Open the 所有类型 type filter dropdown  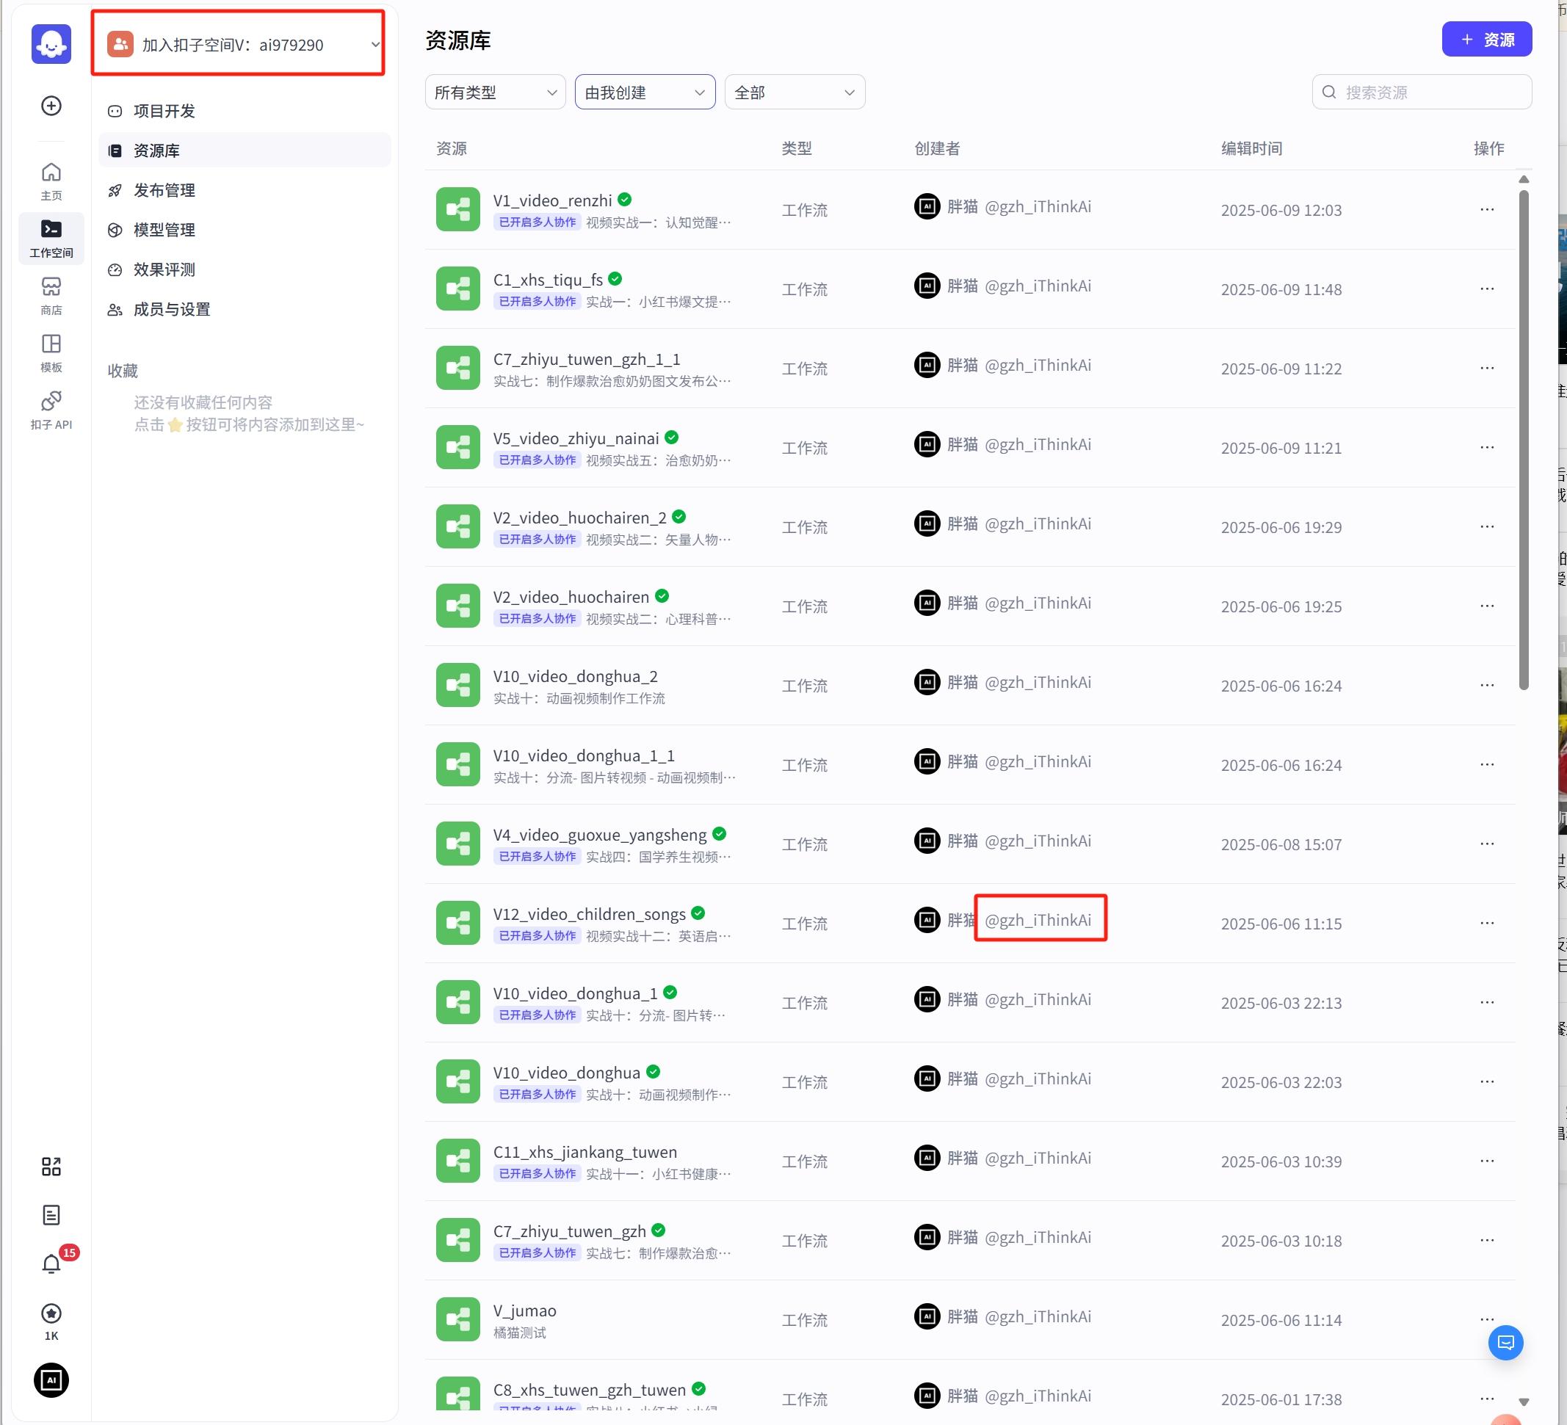pyautogui.click(x=494, y=91)
